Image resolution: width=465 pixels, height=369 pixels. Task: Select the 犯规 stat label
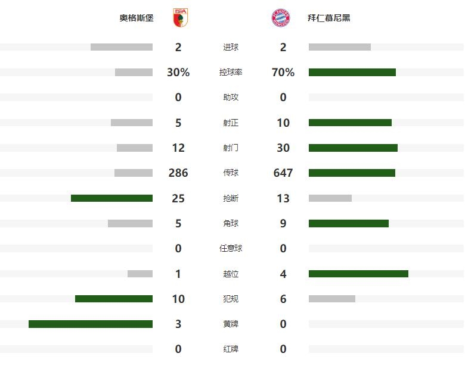(x=231, y=299)
